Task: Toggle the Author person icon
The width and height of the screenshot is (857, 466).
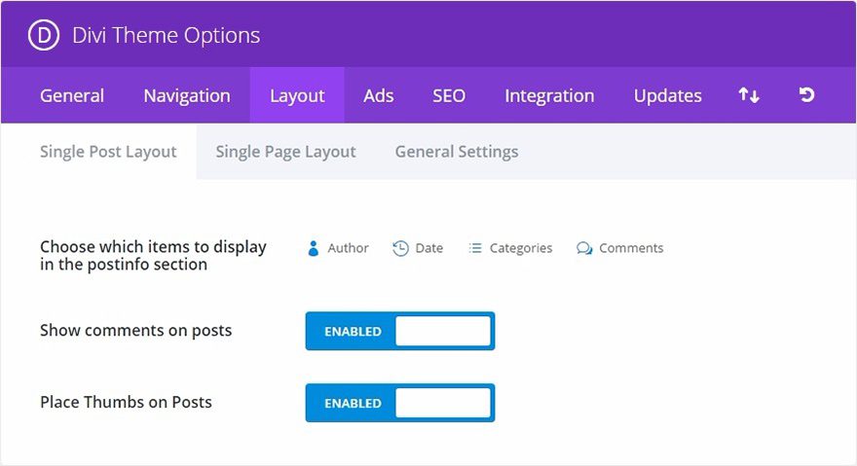Action: (314, 248)
